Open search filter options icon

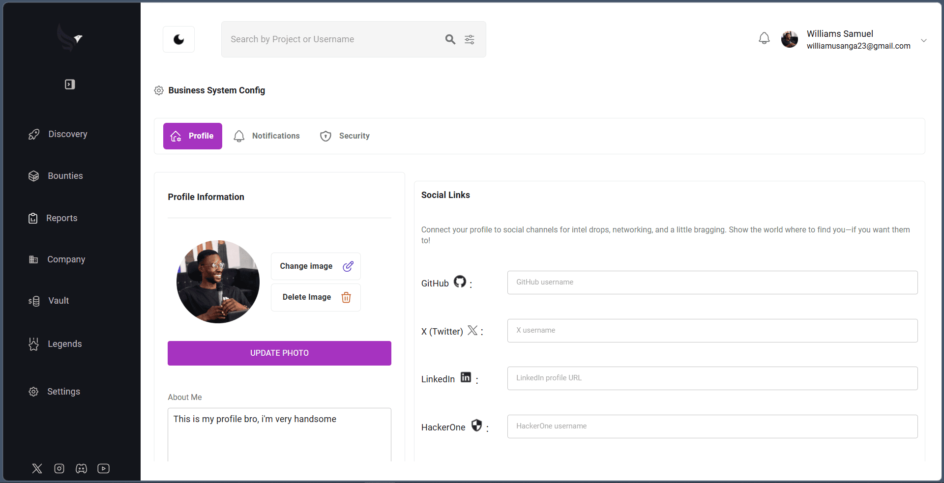(470, 39)
